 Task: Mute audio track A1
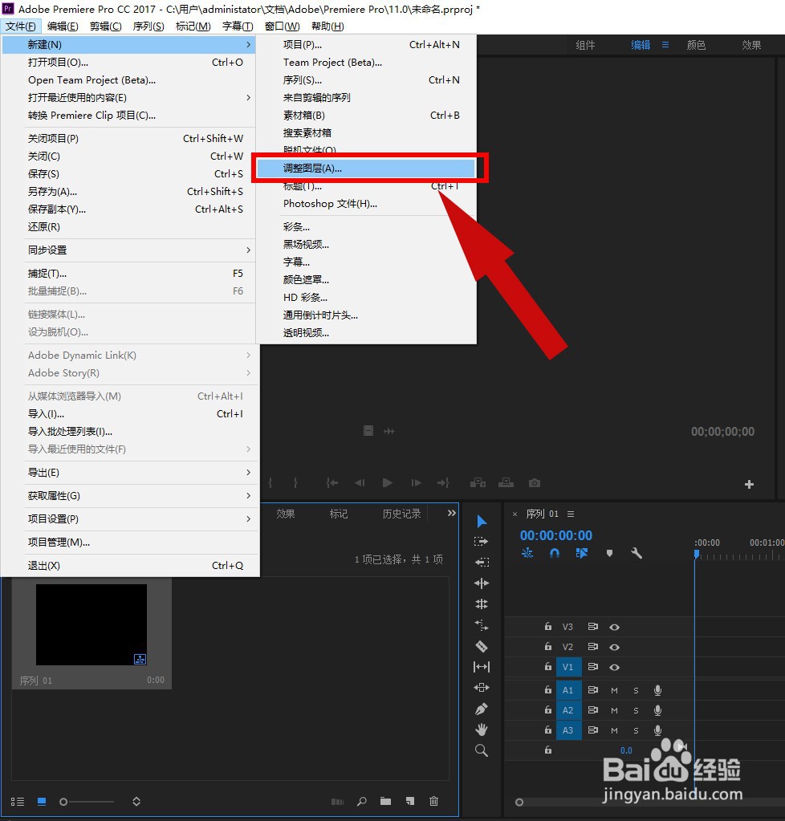[614, 690]
